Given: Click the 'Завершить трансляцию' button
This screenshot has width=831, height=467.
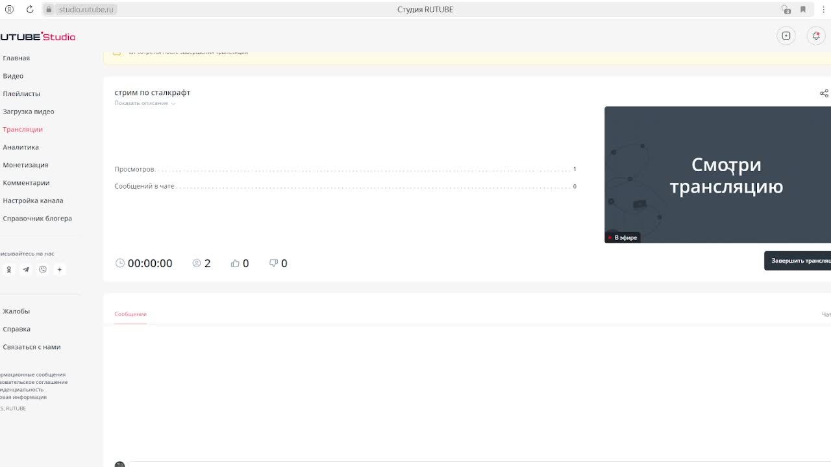Looking at the screenshot, I should [797, 261].
